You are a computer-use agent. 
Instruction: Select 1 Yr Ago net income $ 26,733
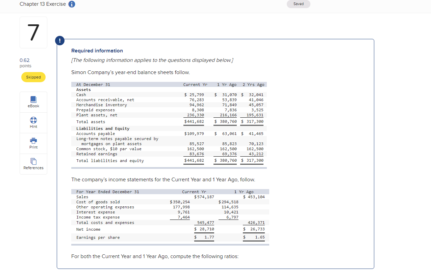(254, 229)
